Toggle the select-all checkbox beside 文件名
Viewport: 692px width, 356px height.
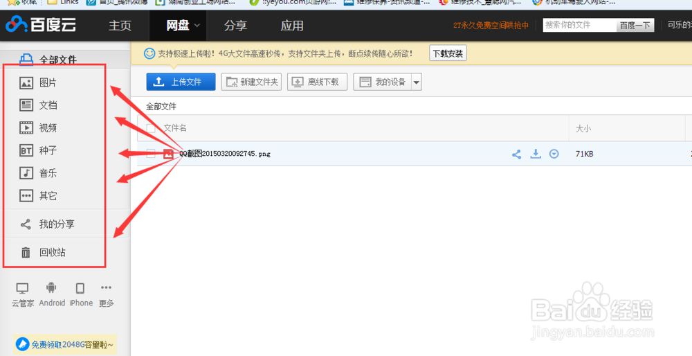[151, 129]
